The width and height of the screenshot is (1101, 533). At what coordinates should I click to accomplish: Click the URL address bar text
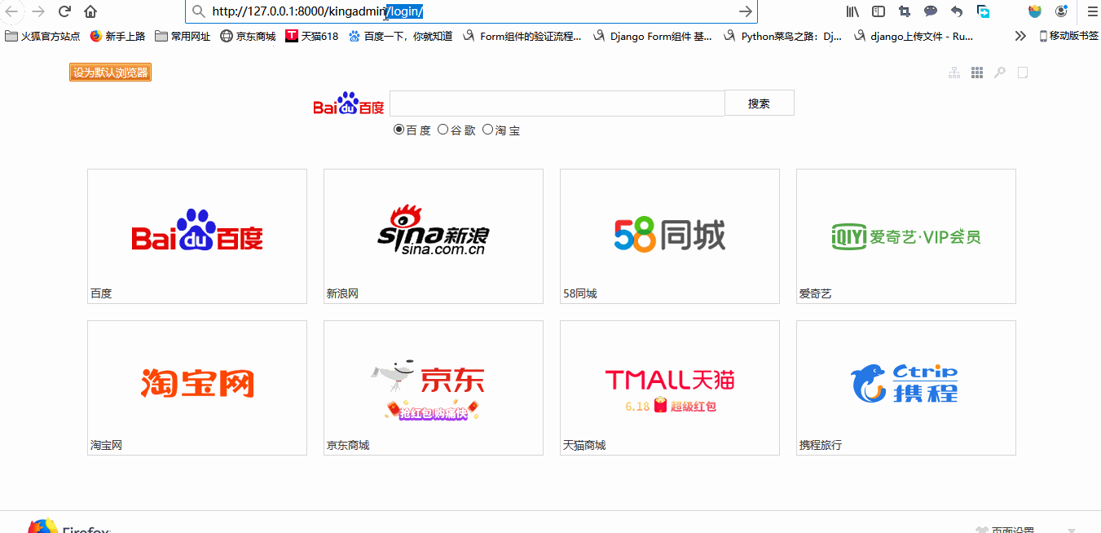(x=318, y=11)
